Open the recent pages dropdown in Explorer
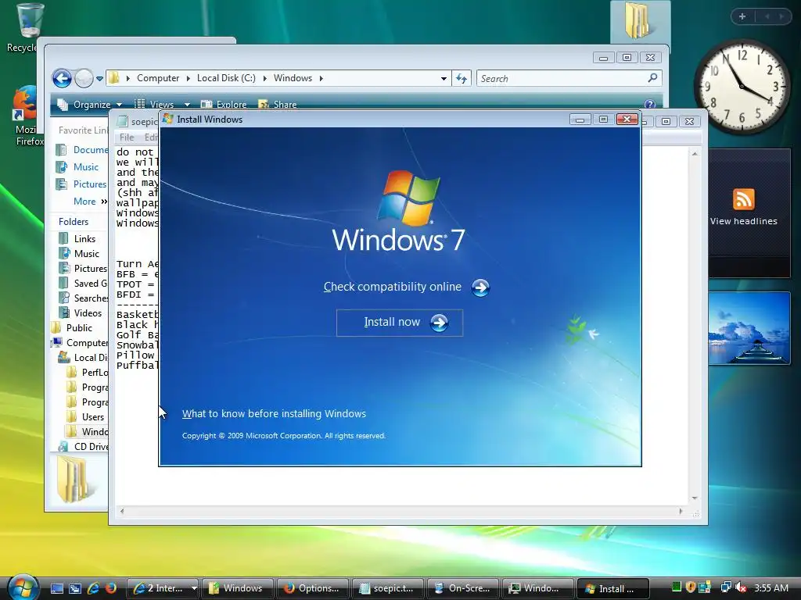This screenshot has height=600, width=801. coord(99,79)
